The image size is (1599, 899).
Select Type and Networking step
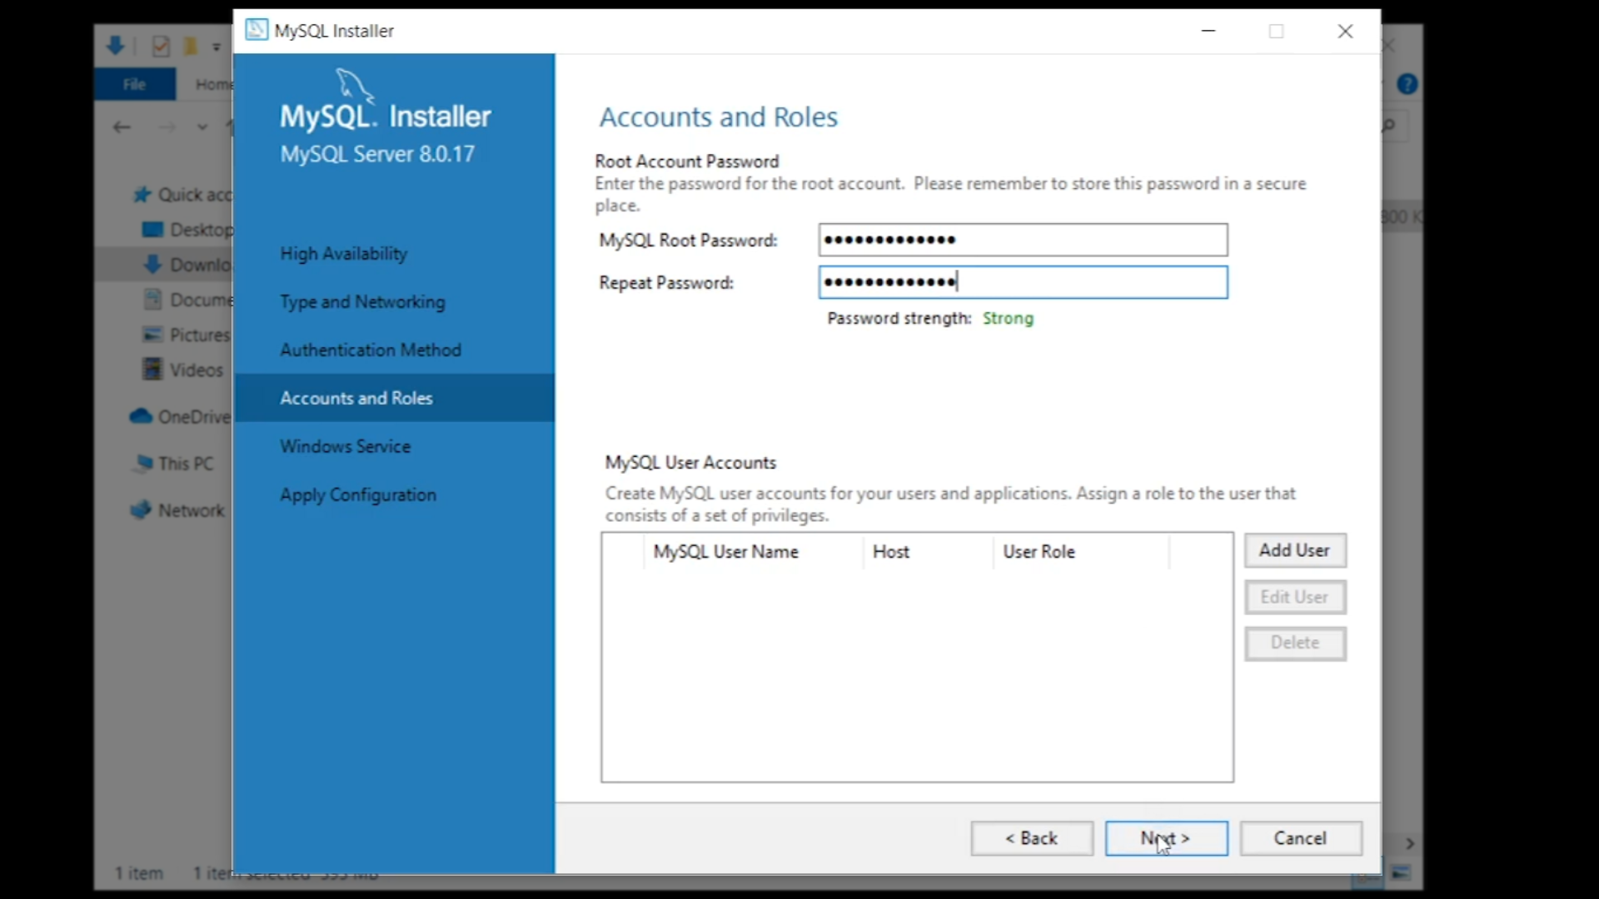(x=362, y=301)
